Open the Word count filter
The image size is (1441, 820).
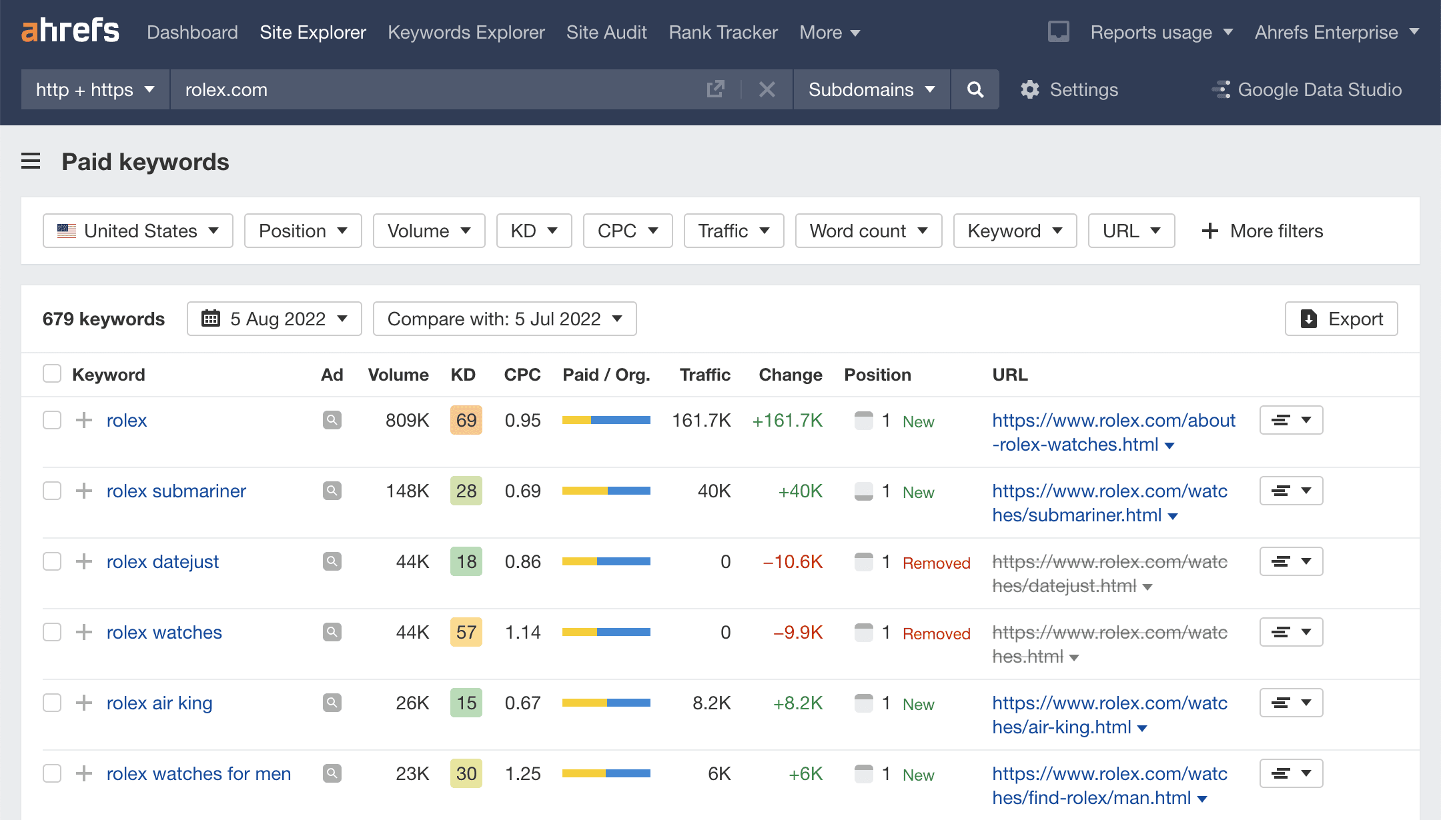[868, 231]
